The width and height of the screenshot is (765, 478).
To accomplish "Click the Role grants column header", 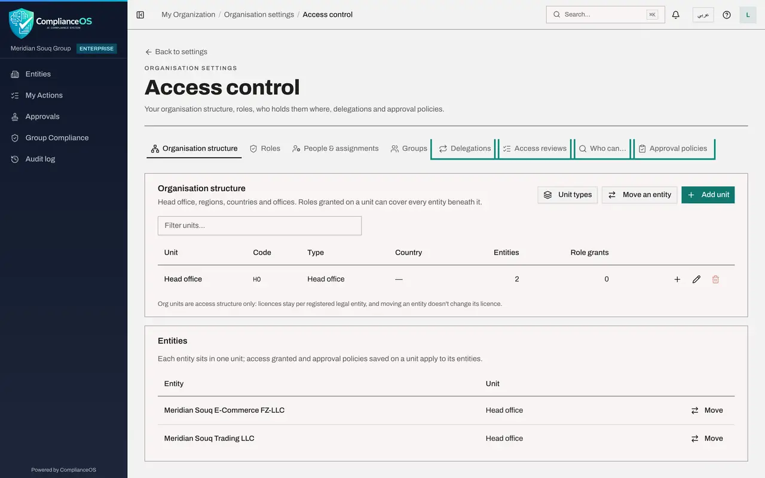I will coord(589,253).
